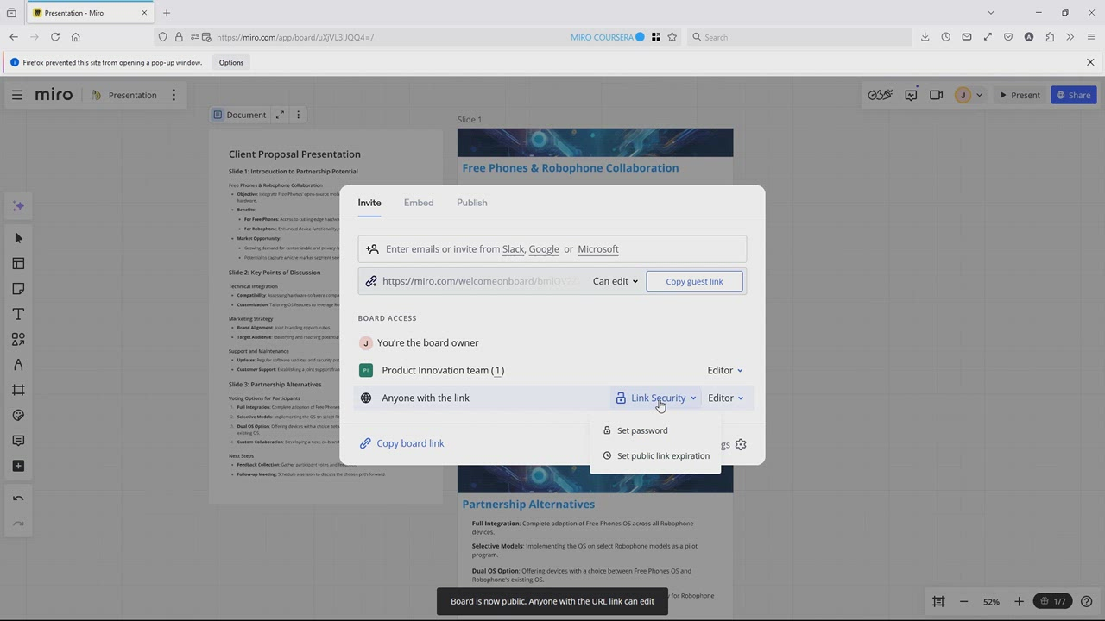
Task: Reload the page in Firefox
Action: pyautogui.click(x=55, y=37)
